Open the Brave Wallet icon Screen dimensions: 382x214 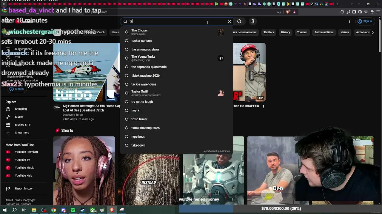click(360, 12)
